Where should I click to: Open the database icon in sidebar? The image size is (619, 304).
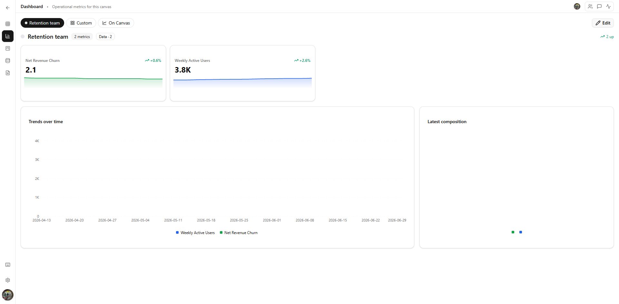[x=8, y=61]
